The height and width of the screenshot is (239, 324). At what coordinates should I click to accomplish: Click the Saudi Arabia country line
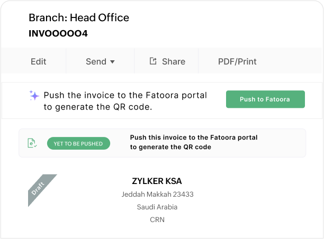(x=157, y=207)
